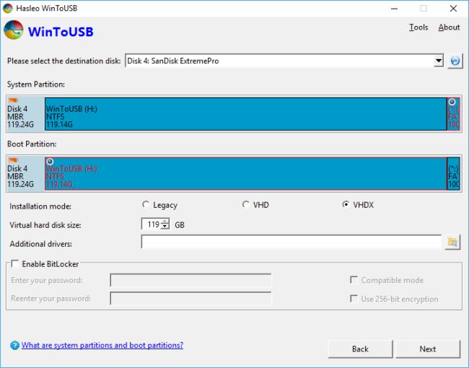469x368 pixels.
Task: Choose VHDX installation mode
Action: pos(346,205)
